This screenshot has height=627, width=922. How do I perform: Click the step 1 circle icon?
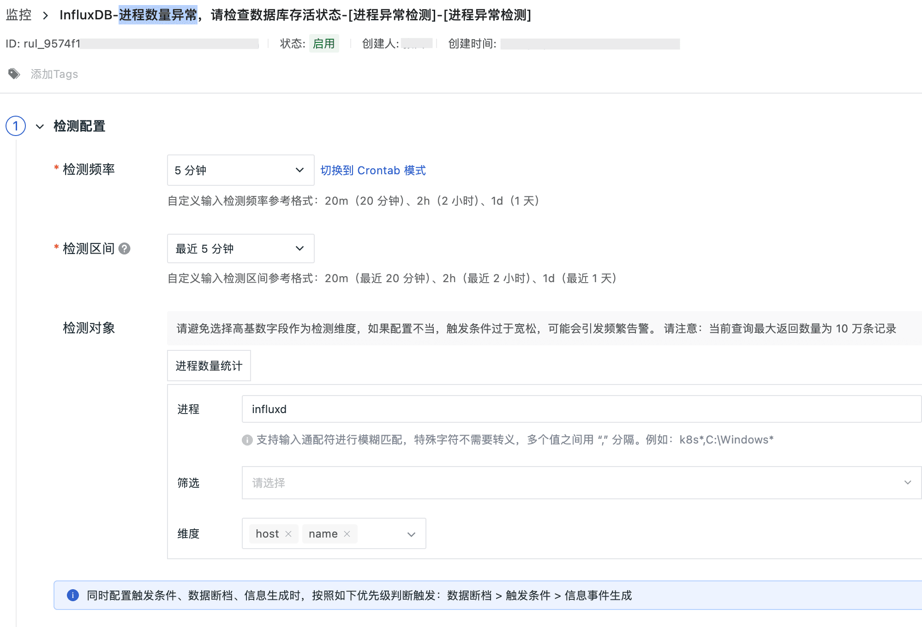coord(16,126)
